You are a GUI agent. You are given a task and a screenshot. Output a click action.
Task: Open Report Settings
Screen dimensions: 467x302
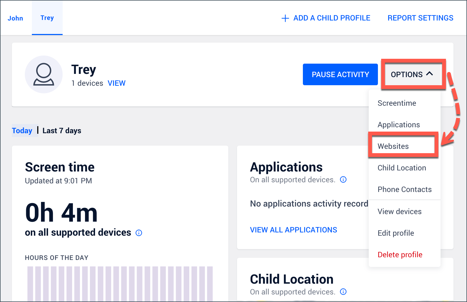coord(420,18)
